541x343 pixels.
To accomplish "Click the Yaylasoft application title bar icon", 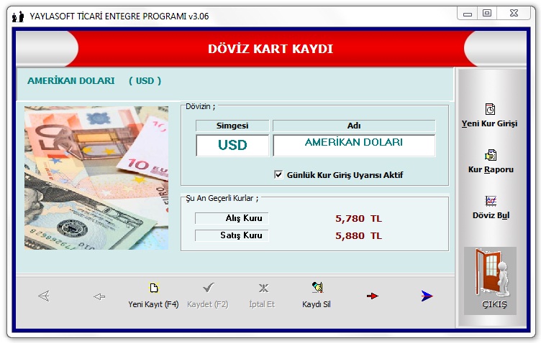I will click(x=18, y=17).
